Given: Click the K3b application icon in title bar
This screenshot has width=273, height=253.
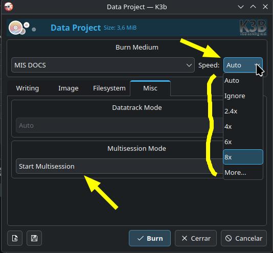Looking at the screenshot, I should point(9,7).
